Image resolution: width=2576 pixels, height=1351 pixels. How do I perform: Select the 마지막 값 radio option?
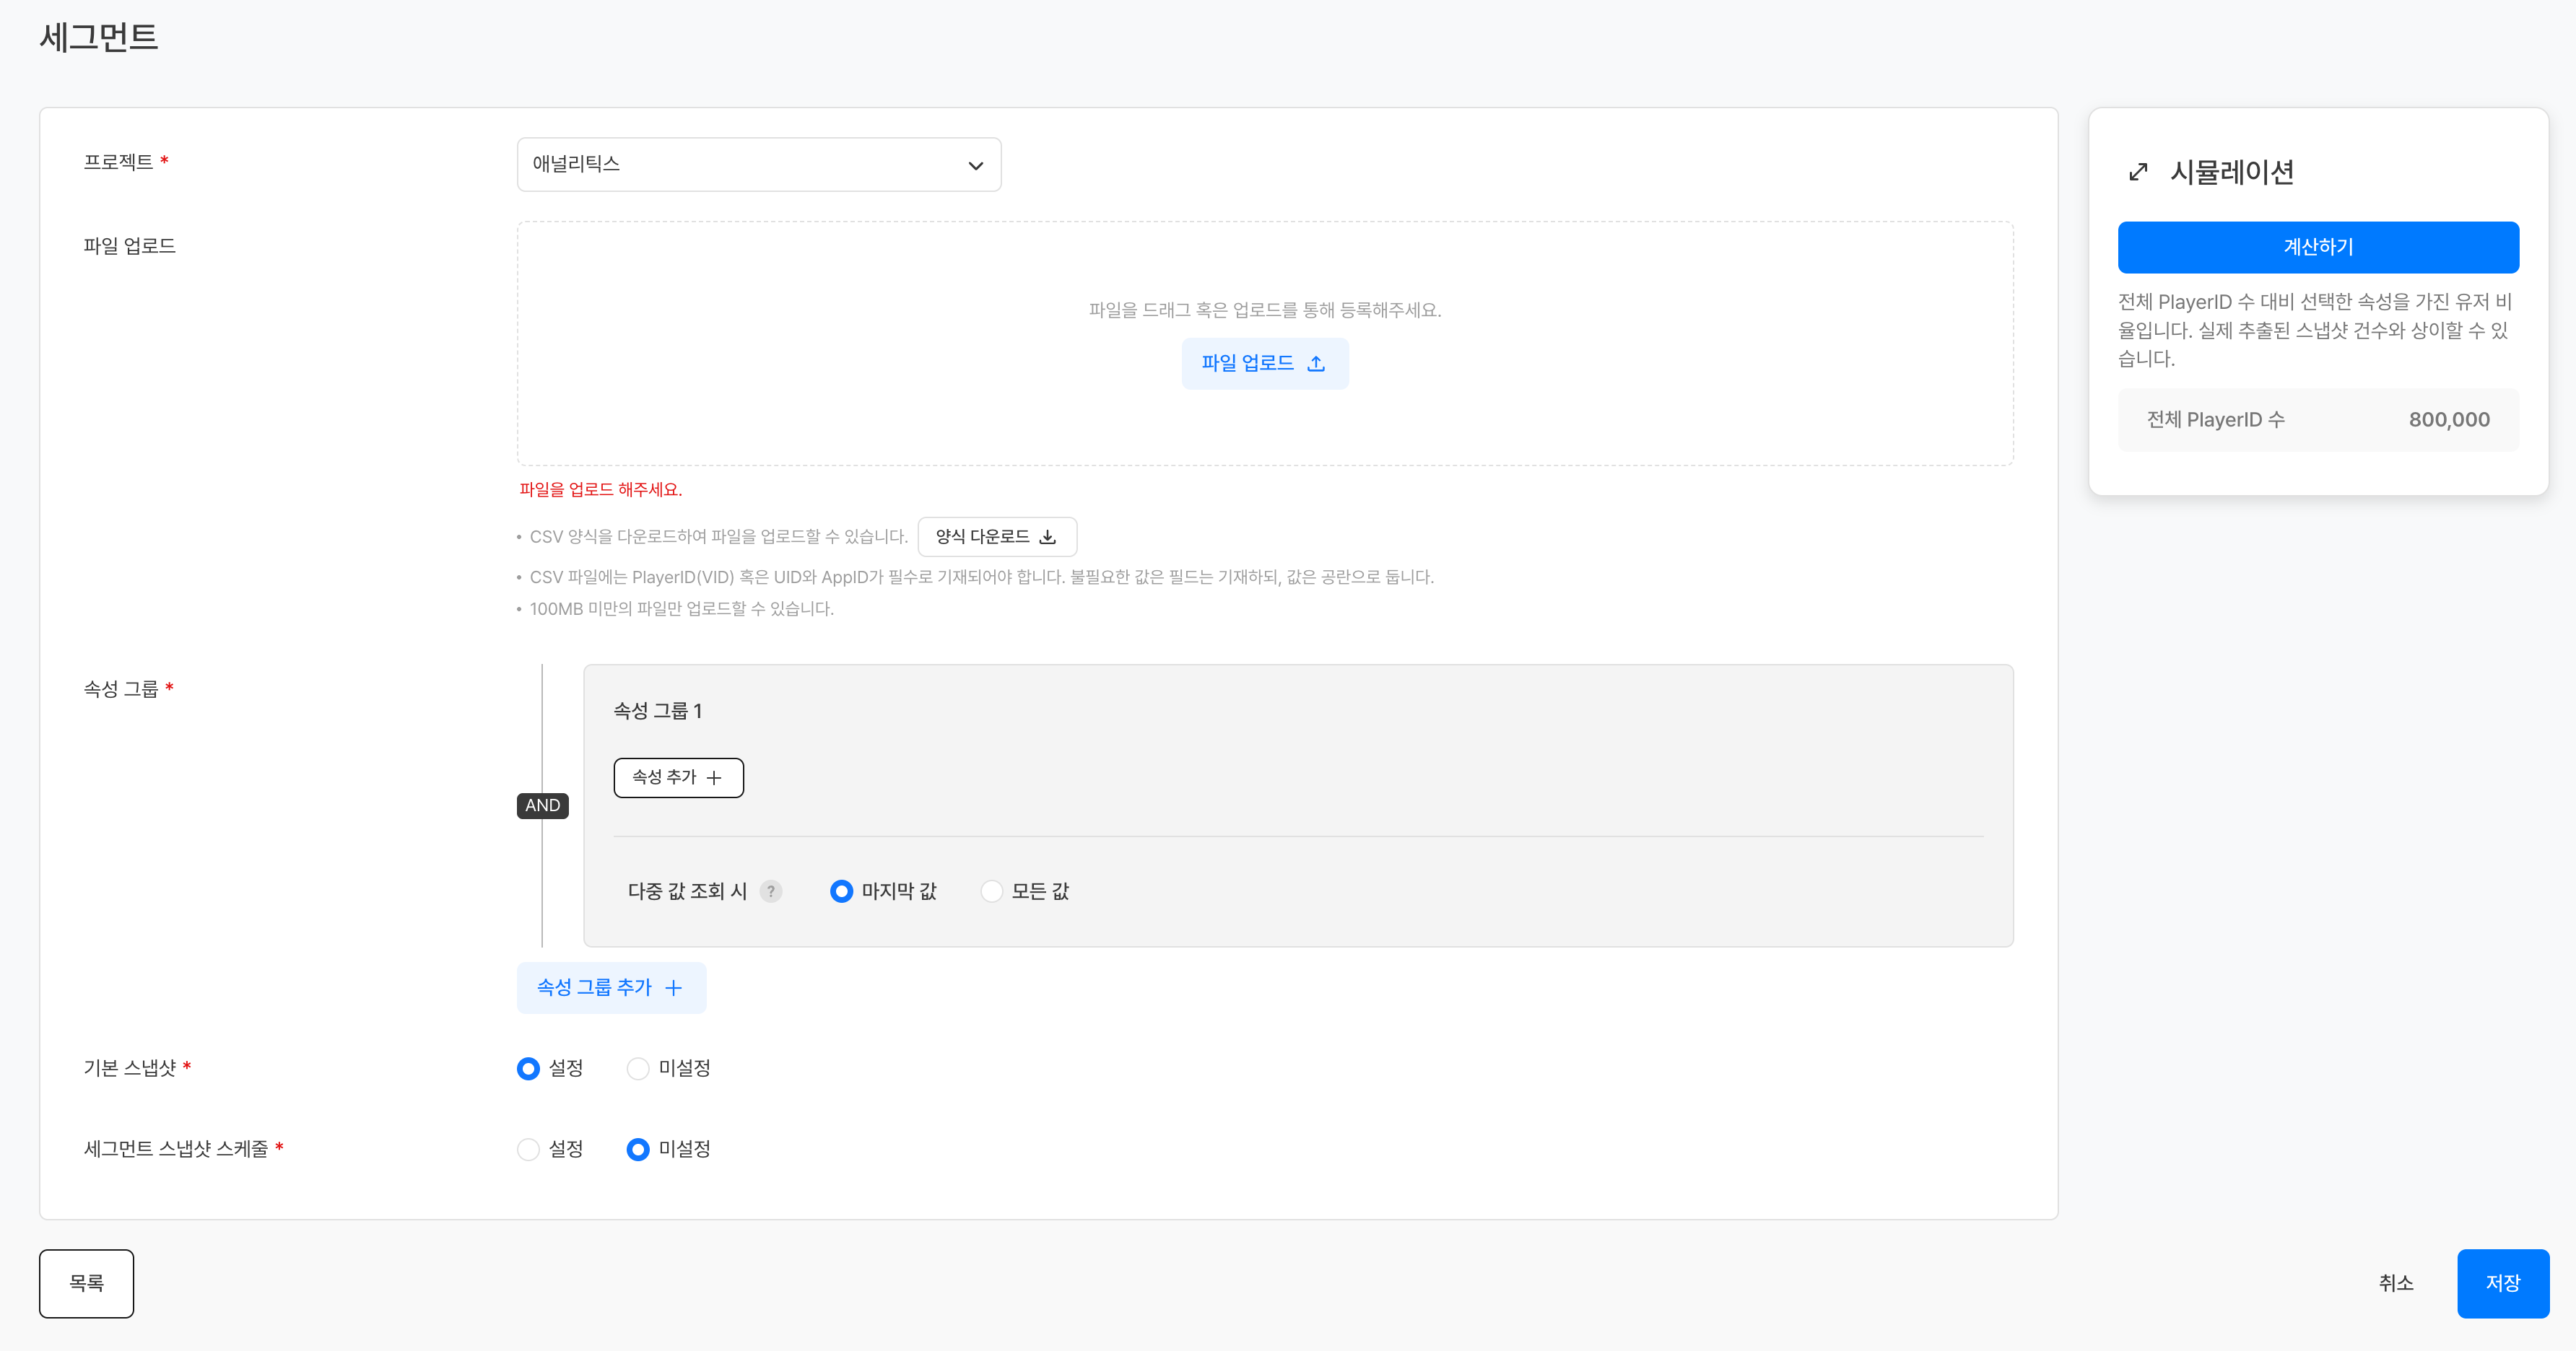coord(842,891)
